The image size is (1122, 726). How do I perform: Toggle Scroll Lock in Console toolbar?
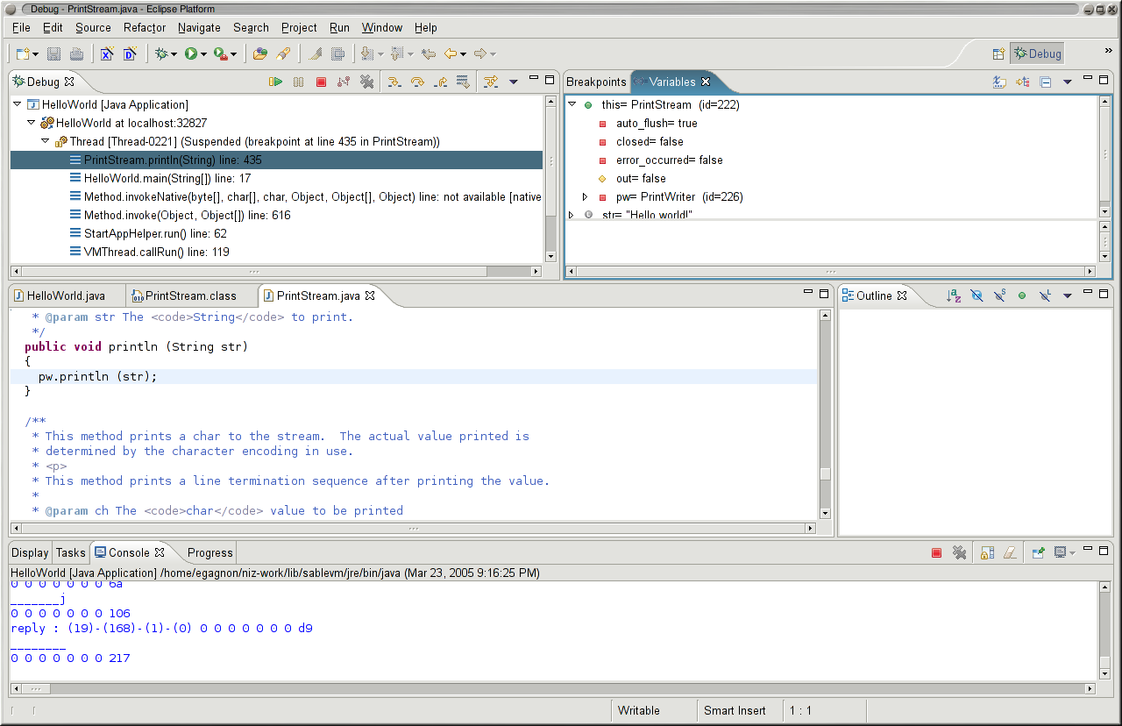(987, 552)
